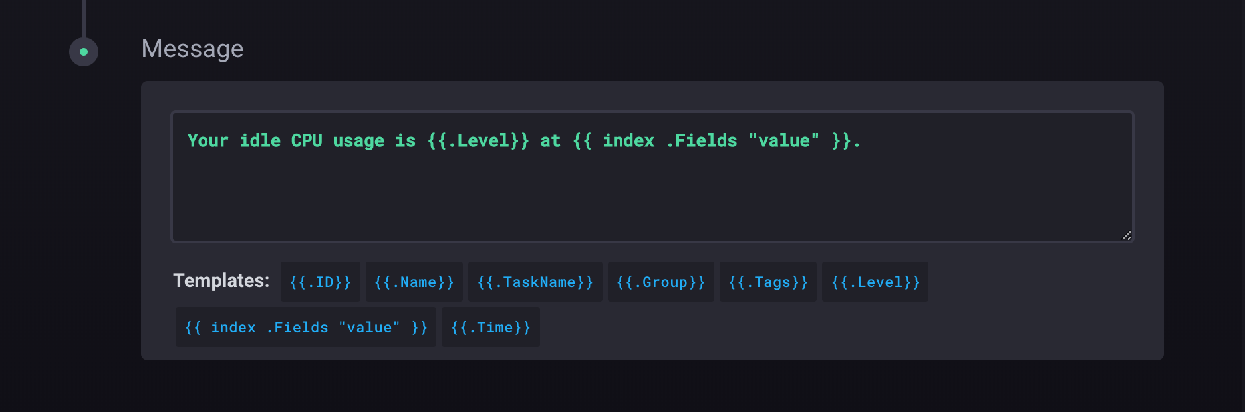Insert the {{.TaskName}} template
This screenshot has width=1245, height=412.
click(x=535, y=282)
